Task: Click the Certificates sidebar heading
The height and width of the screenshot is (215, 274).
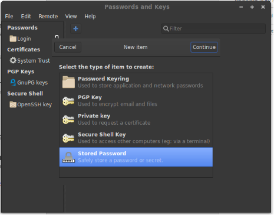Action: [x=24, y=50]
